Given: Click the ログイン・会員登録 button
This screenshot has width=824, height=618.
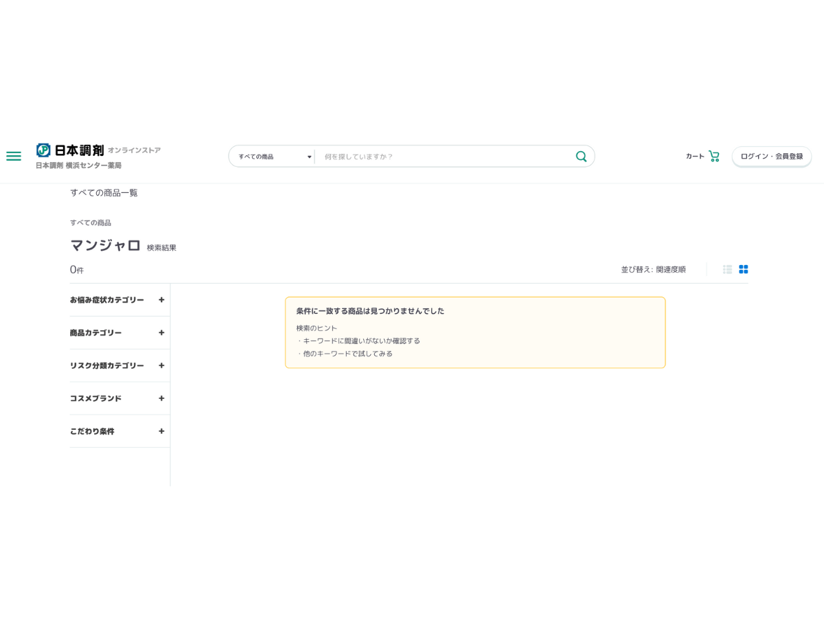Looking at the screenshot, I should (772, 157).
